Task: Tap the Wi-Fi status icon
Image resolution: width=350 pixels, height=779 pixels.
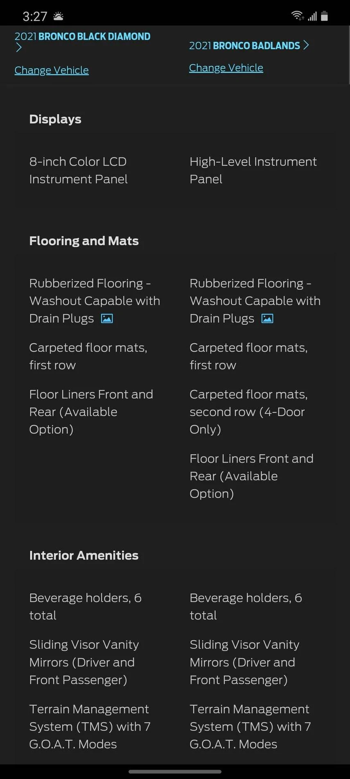Action: (297, 16)
